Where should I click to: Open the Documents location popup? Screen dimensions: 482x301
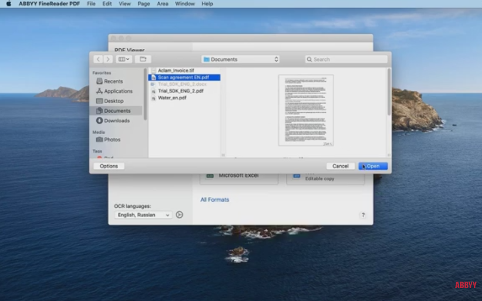pos(241,59)
